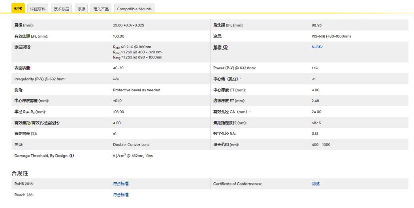Open the 详细资料 tab
Viewport: 414px width, 208px height.
(38, 9)
